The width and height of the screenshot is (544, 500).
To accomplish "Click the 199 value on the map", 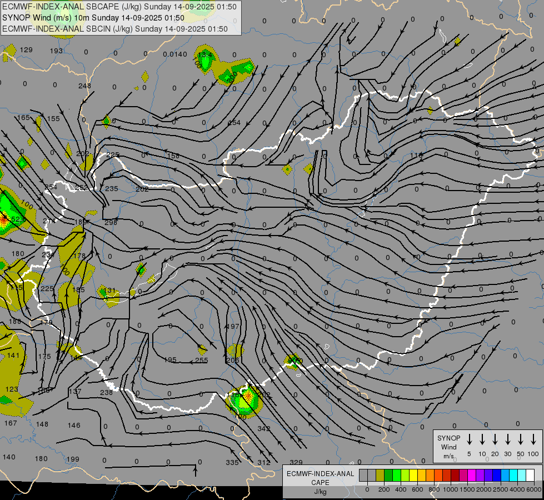I will click(x=73, y=459).
